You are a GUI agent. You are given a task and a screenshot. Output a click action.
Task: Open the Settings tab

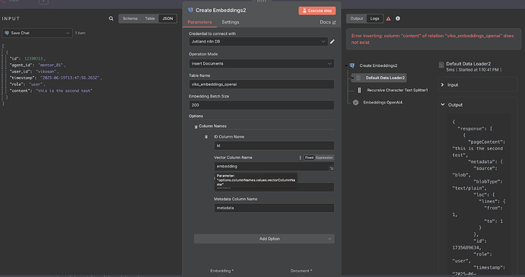click(x=231, y=22)
